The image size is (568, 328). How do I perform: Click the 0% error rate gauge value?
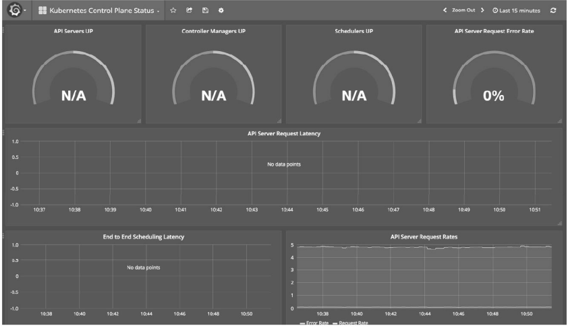(494, 96)
